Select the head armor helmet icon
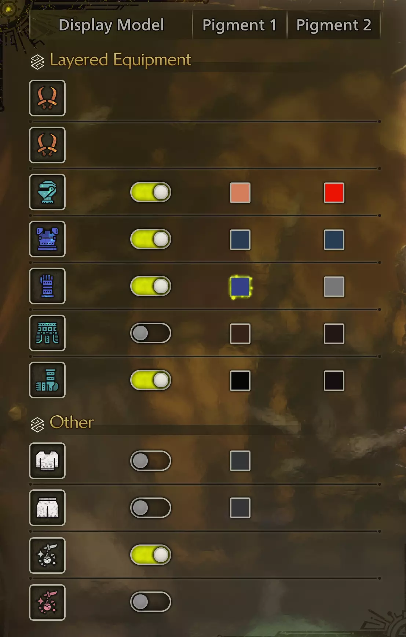 click(47, 192)
